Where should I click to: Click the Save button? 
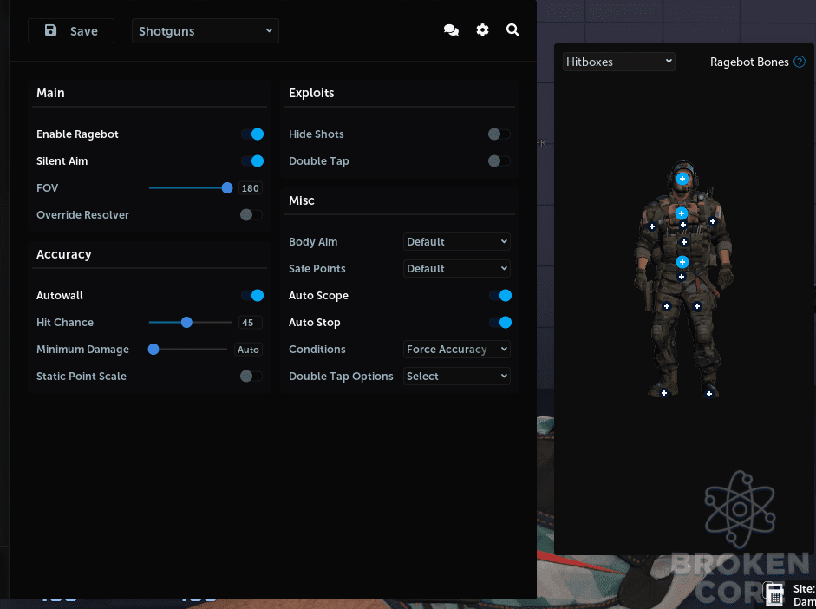[x=71, y=30]
